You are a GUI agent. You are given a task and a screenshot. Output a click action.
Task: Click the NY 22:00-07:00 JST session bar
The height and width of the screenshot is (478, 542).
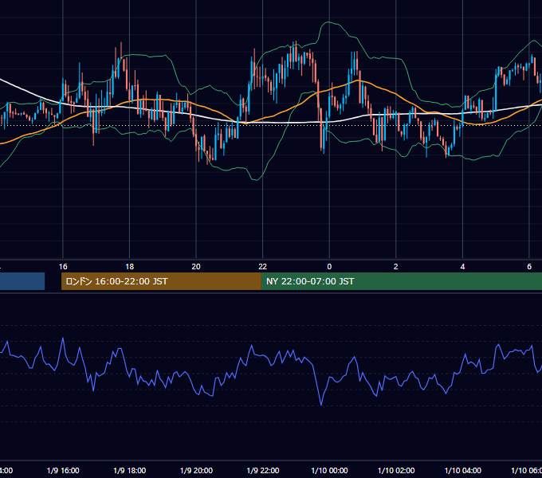(401, 281)
